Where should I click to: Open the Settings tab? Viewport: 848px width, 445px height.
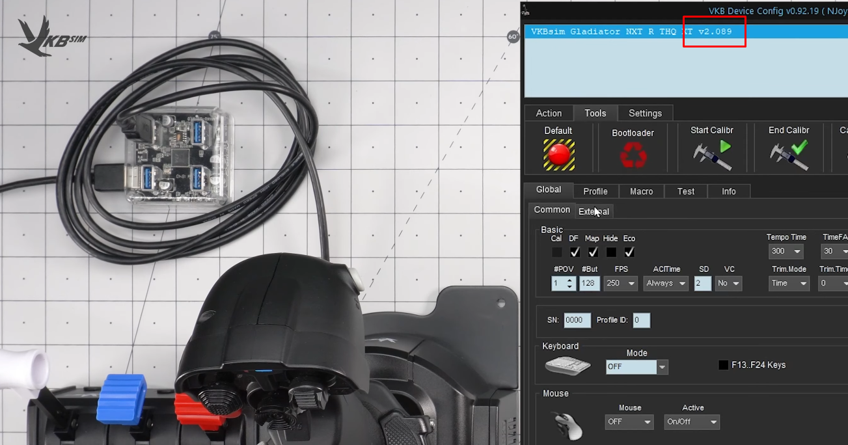(x=645, y=113)
